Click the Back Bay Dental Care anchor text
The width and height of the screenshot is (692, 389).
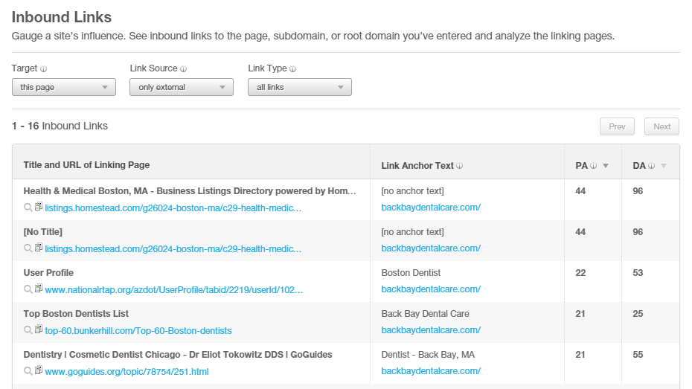tap(425, 314)
